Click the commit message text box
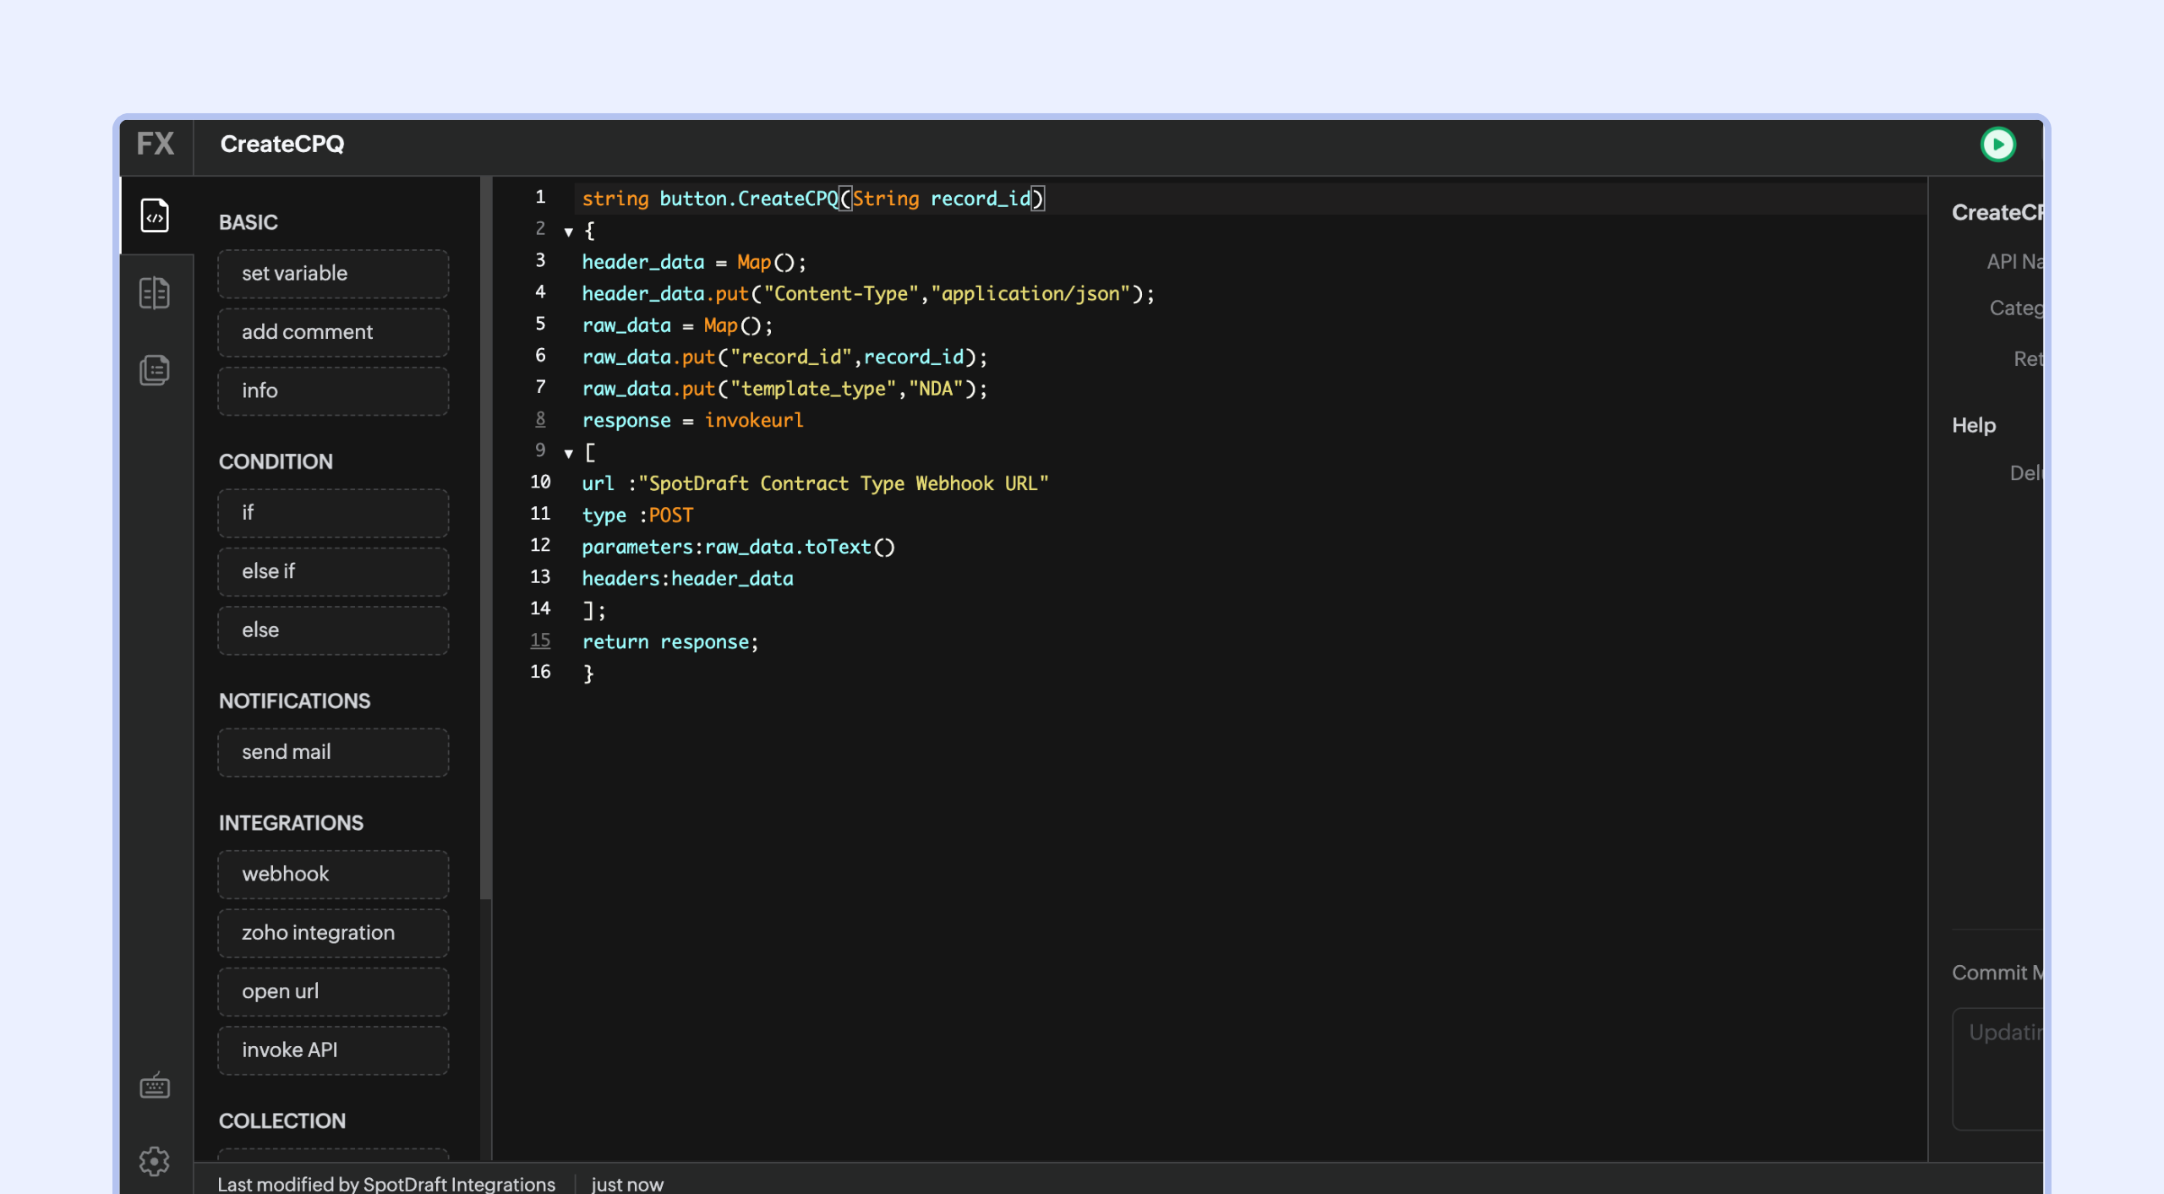The height and width of the screenshot is (1194, 2164). point(1998,1068)
